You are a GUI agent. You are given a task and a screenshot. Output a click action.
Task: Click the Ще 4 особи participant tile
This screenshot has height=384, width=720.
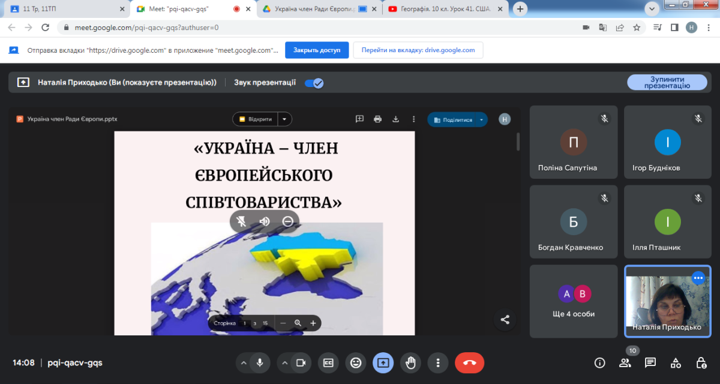coord(574,301)
